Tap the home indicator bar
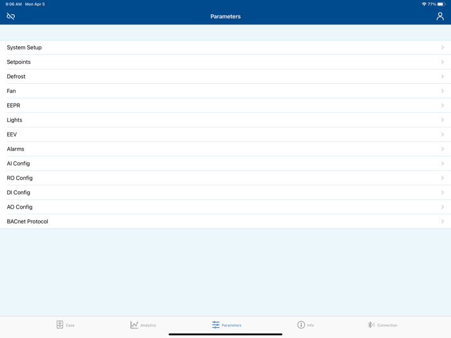The width and height of the screenshot is (451, 338). point(225,334)
